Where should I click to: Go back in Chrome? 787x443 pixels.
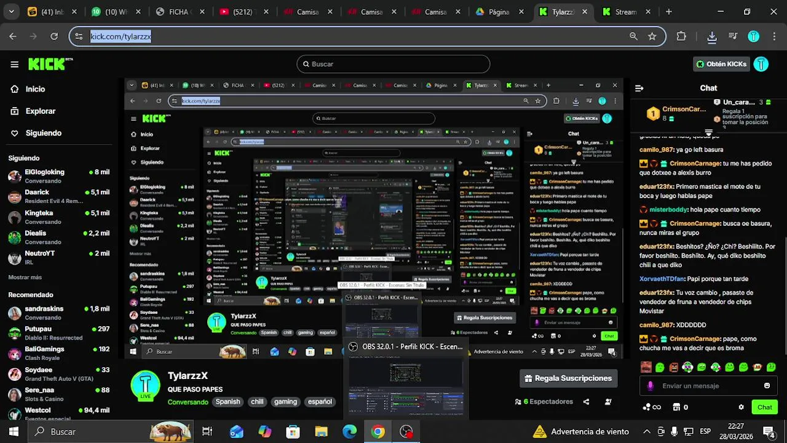coord(13,36)
